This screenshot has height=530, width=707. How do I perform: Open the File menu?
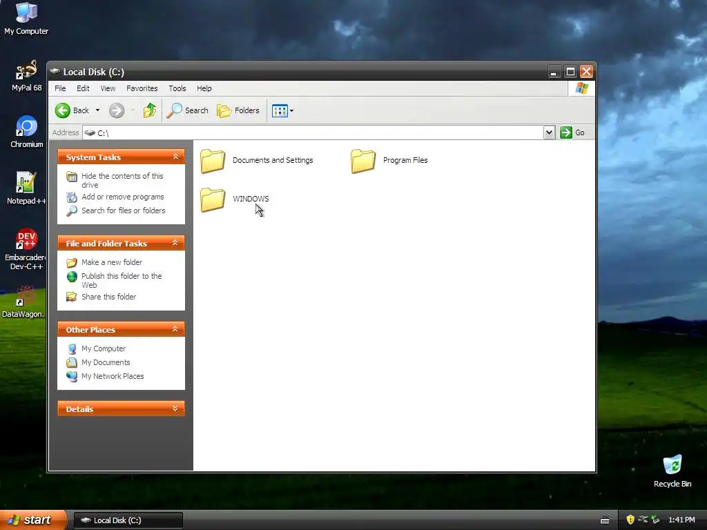(60, 88)
